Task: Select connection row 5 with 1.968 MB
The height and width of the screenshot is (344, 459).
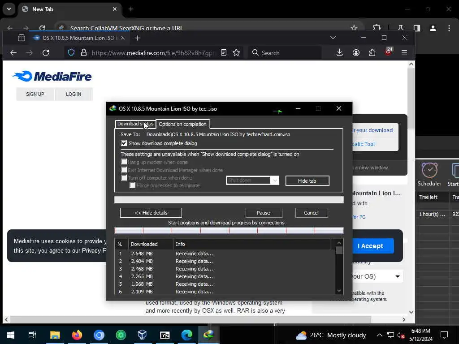Action: [x=225, y=284]
